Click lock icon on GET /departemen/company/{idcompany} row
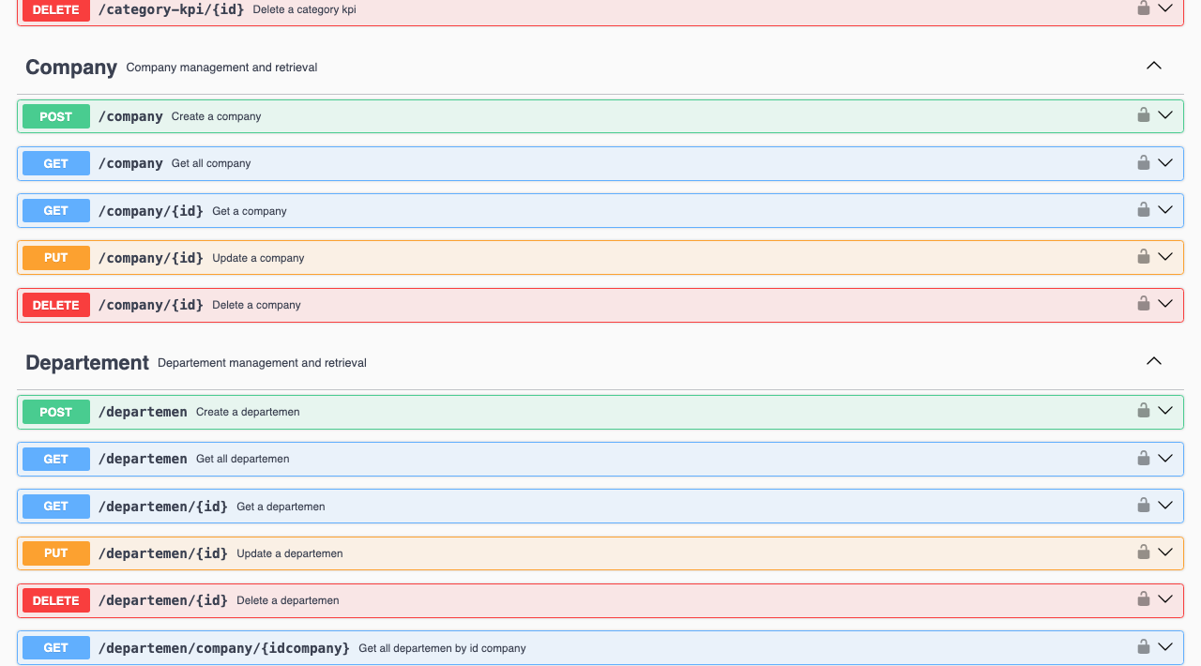1201x666 pixels. point(1143,646)
